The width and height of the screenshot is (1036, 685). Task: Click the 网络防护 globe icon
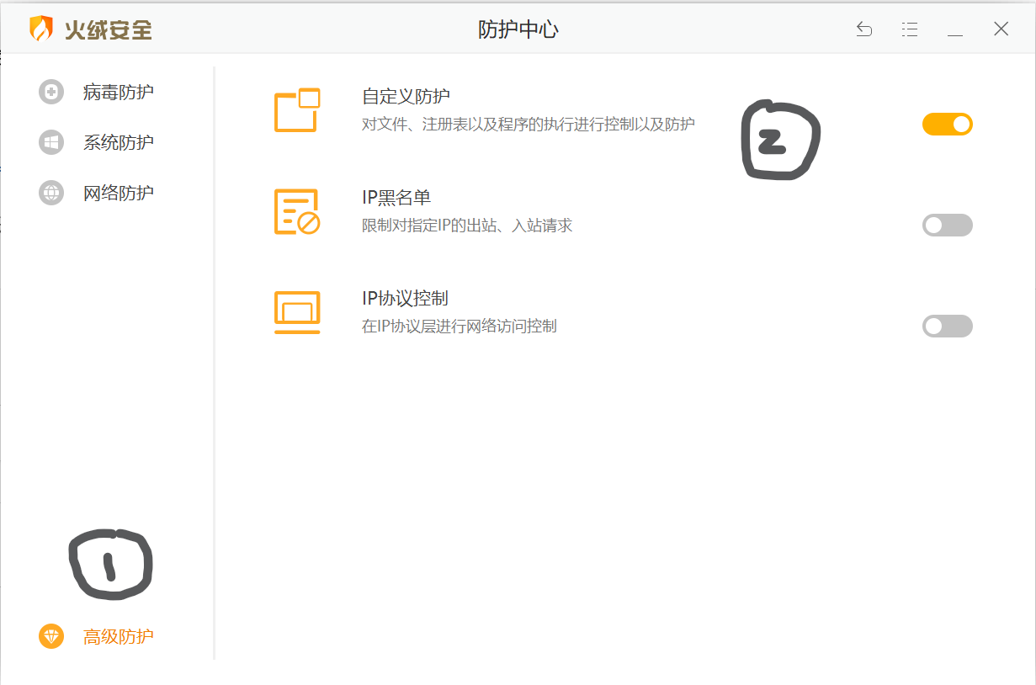(x=51, y=193)
